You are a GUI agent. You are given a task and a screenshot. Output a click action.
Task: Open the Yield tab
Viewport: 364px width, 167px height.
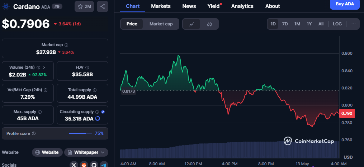[x=214, y=6]
